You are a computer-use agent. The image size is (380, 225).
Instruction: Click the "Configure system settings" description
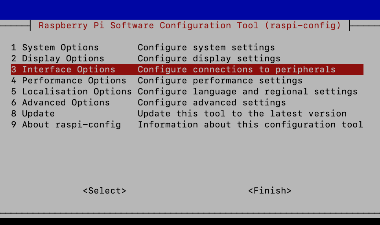coord(206,48)
